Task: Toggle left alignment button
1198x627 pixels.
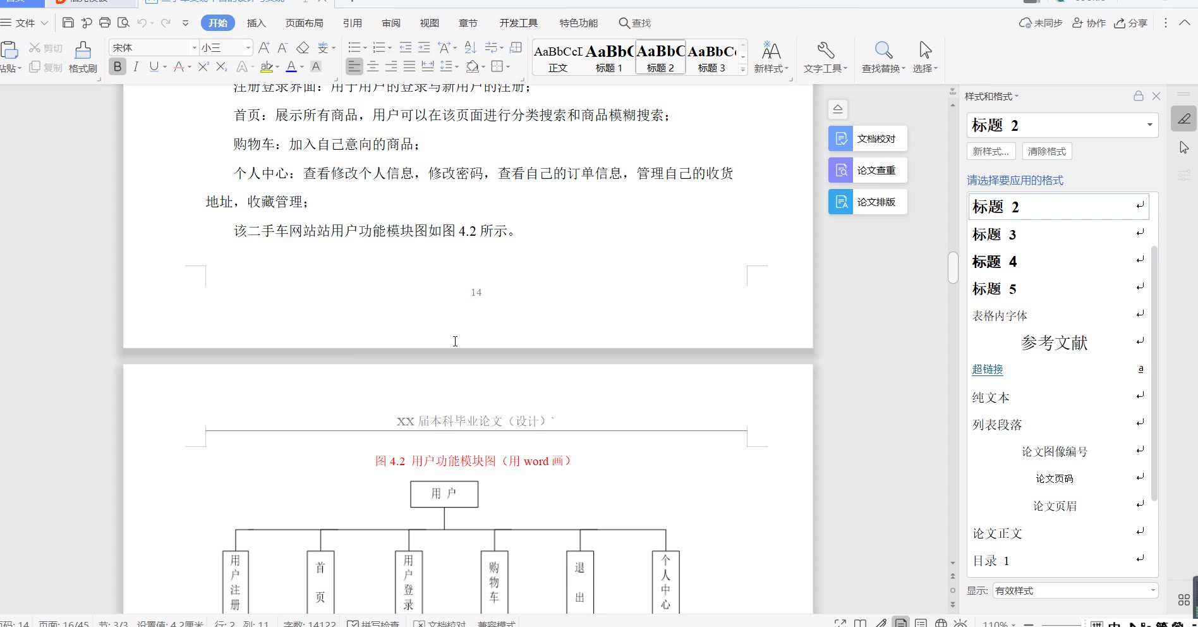Action: 354,66
